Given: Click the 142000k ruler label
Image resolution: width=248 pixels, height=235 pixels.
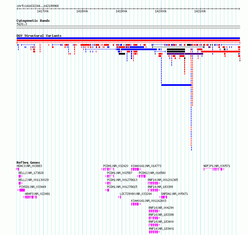Looking at the screenshot, I should click(x=161, y=11).
